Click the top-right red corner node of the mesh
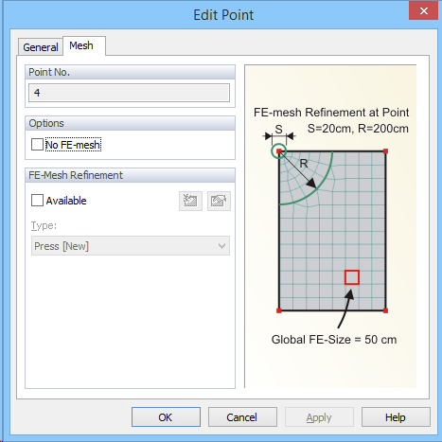 [x=385, y=151]
